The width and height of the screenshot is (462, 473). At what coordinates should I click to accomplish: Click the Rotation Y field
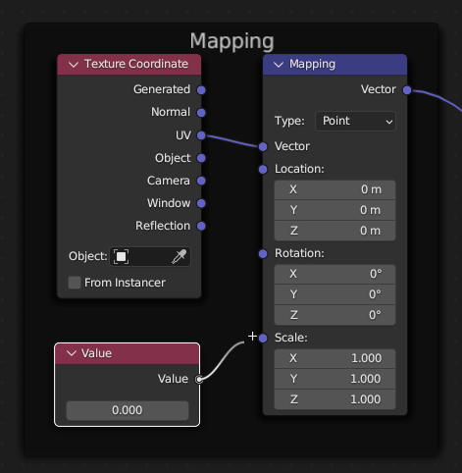[x=334, y=294]
